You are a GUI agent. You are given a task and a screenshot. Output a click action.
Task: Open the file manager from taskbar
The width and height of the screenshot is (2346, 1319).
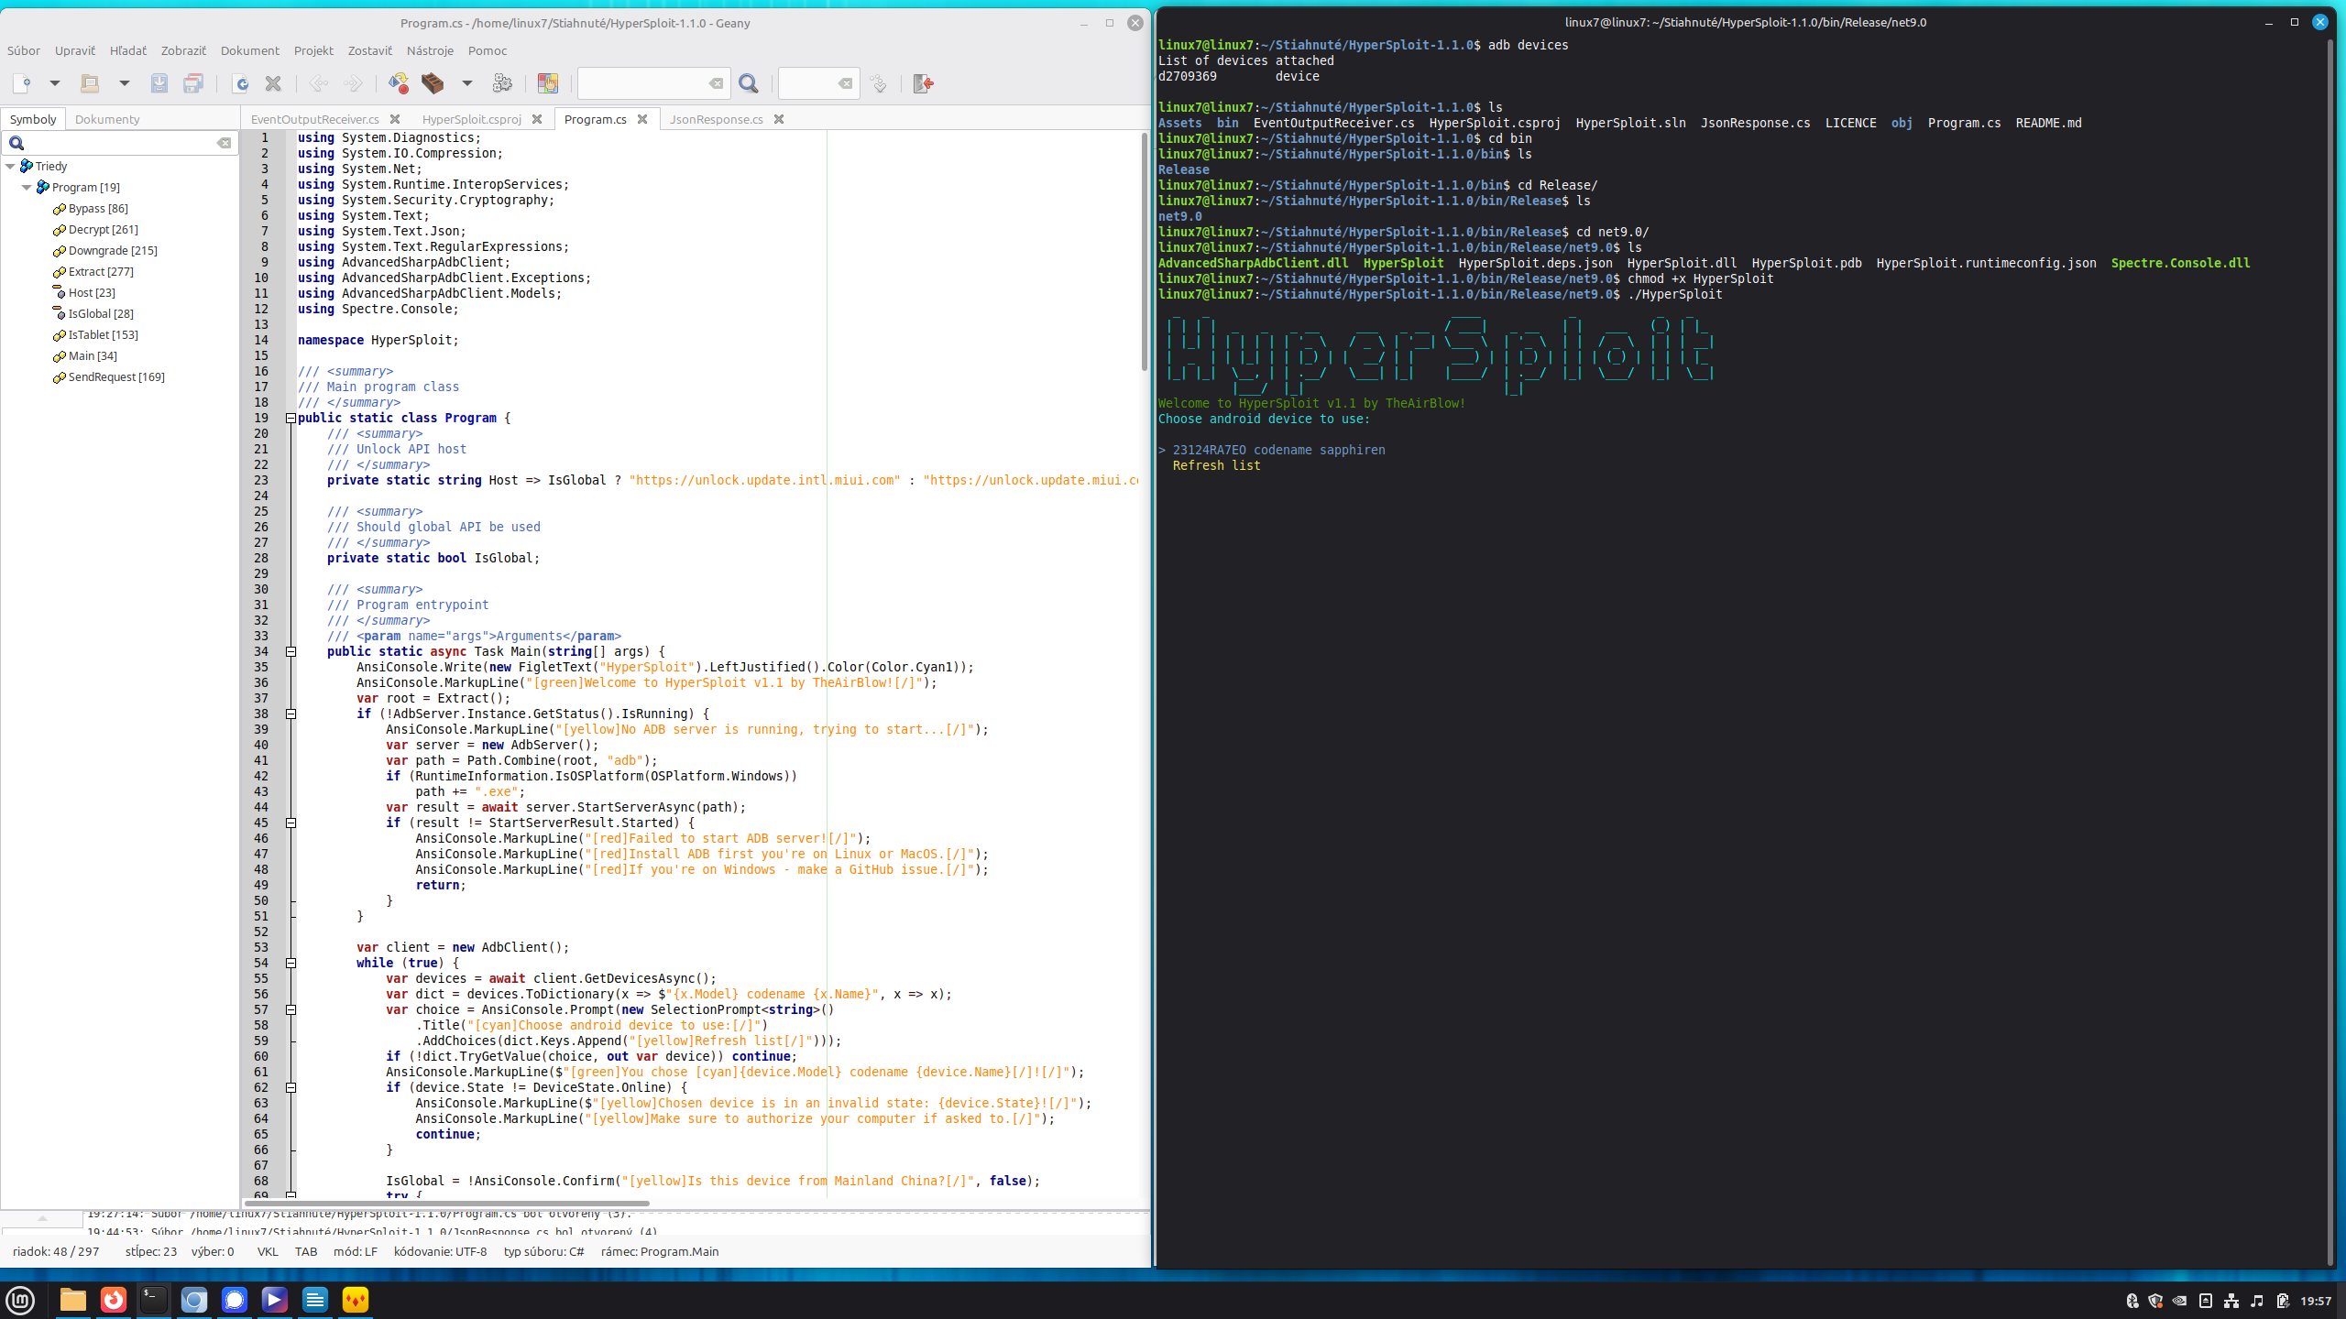[x=73, y=1300]
